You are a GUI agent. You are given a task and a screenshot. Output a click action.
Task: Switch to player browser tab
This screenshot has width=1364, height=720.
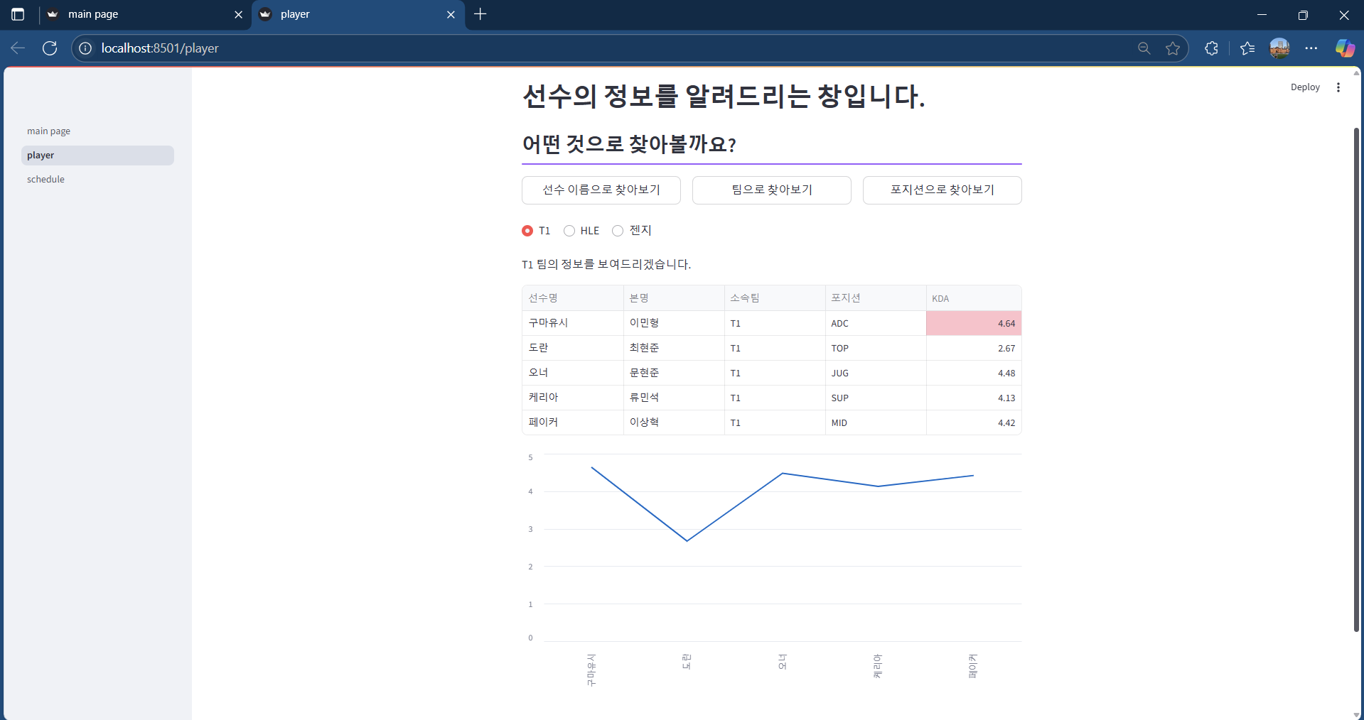pyautogui.click(x=358, y=14)
